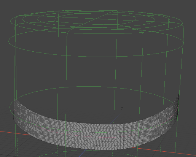
Task: Click the red X axis line at right
Action: [x=164, y=151]
